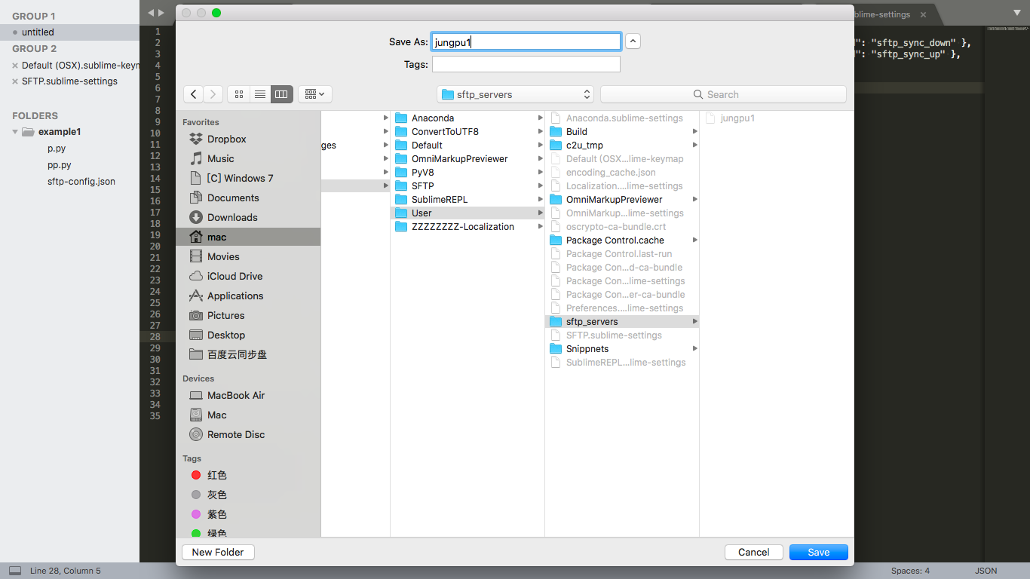The width and height of the screenshot is (1030, 579).
Task: Switch to list view mode
Action: coord(260,94)
